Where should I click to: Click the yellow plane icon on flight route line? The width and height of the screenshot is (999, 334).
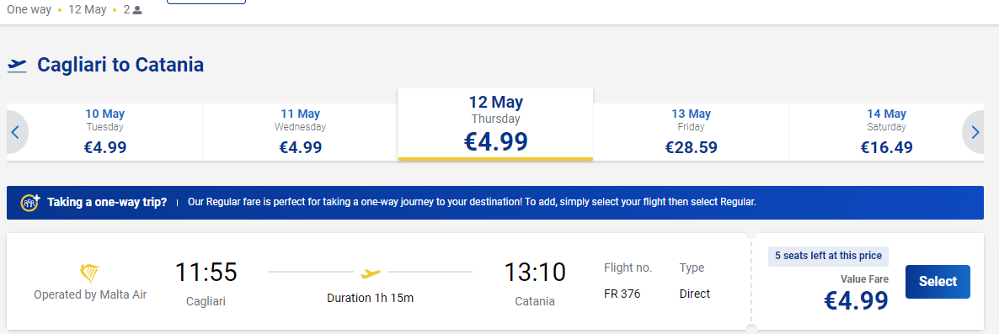tap(370, 273)
